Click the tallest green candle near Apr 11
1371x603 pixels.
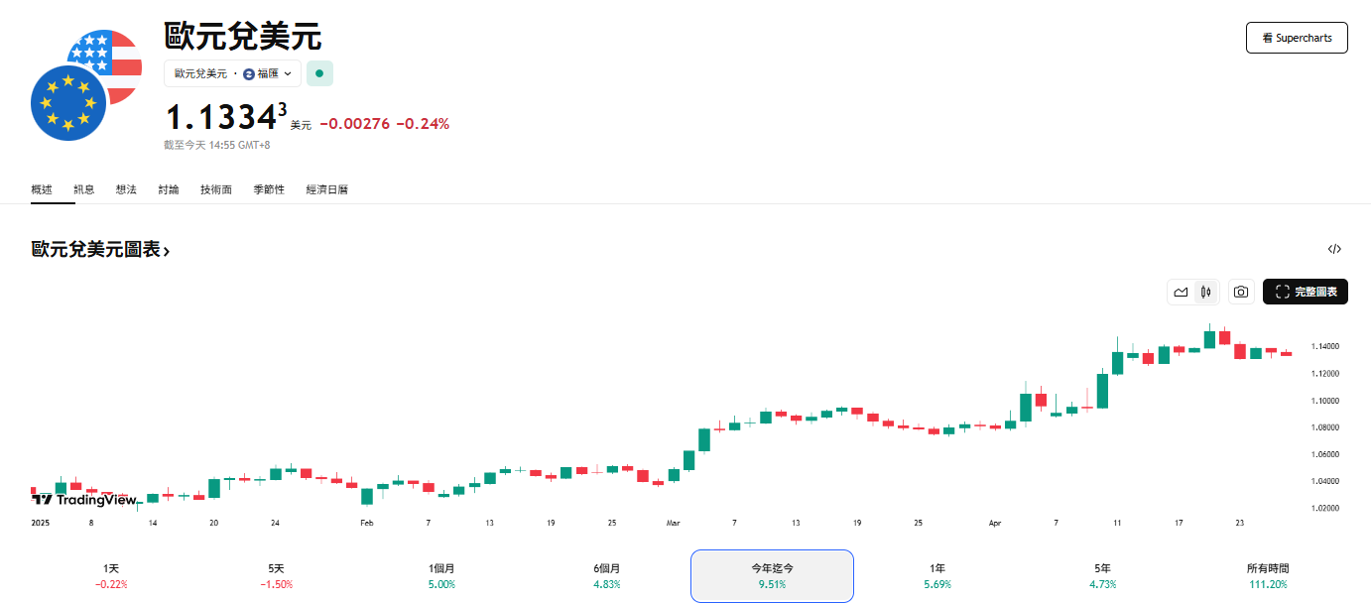tap(1102, 390)
